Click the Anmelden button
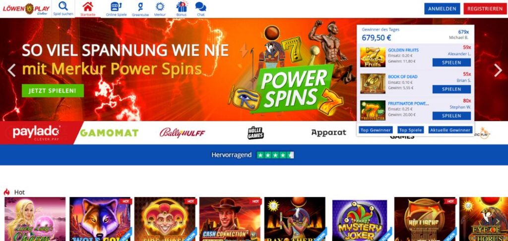The width and height of the screenshot is (508, 241). (x=442, y=9)
